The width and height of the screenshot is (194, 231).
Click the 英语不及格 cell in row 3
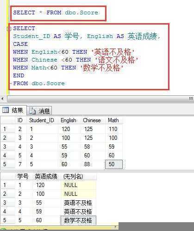coord(79,203)
